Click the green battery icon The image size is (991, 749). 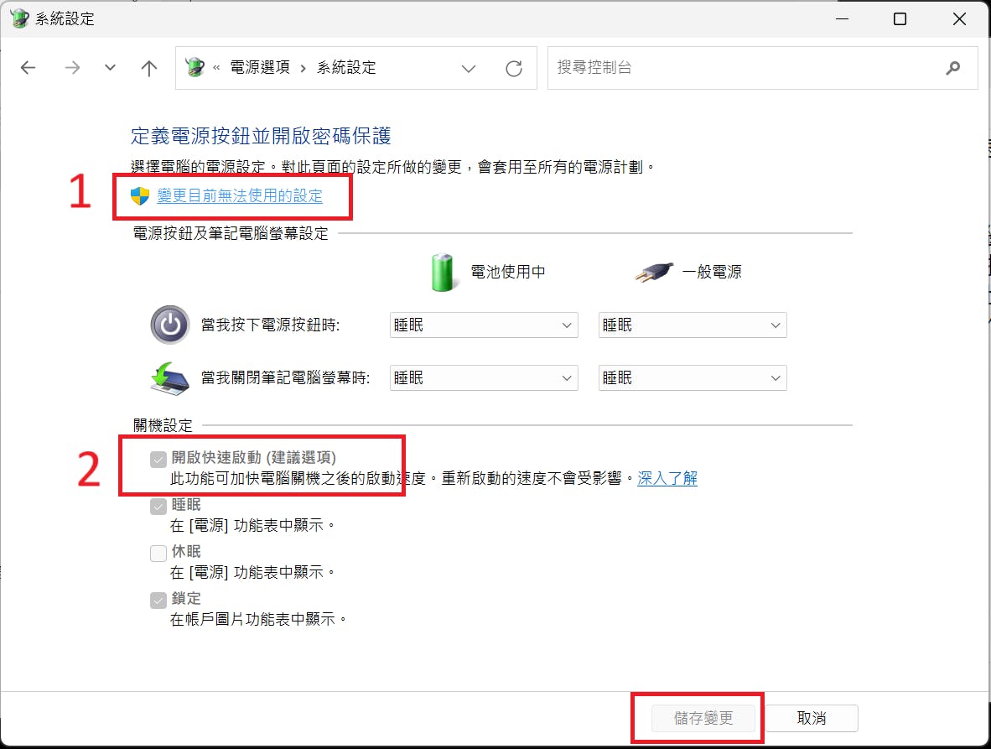[x=443, y=273]
